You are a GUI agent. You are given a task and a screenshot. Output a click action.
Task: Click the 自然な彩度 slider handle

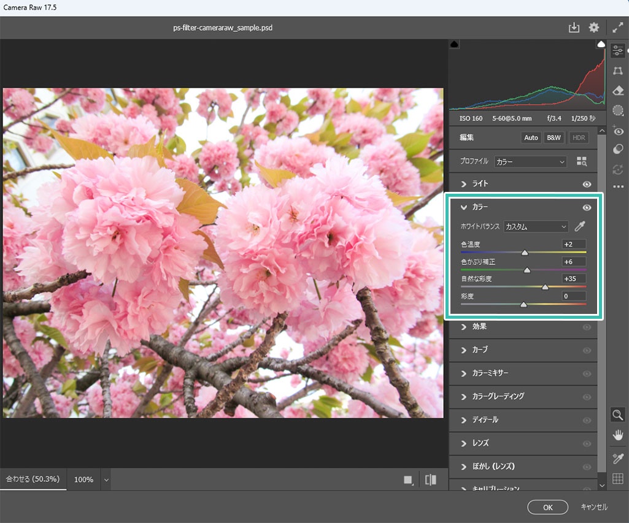545,287
